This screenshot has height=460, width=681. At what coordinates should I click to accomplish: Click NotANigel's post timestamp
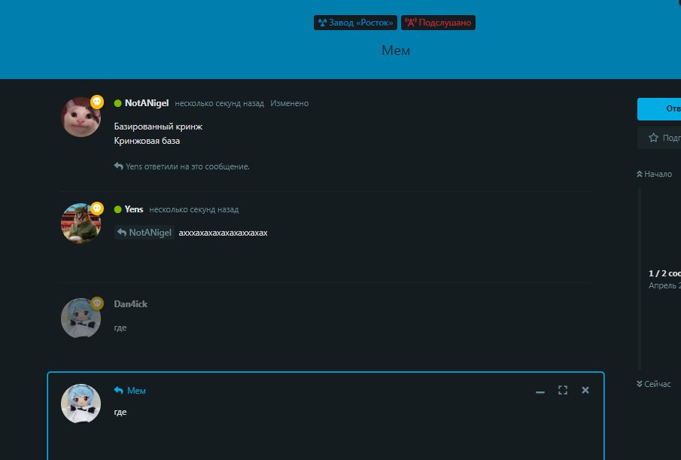[x=219, y=103]
